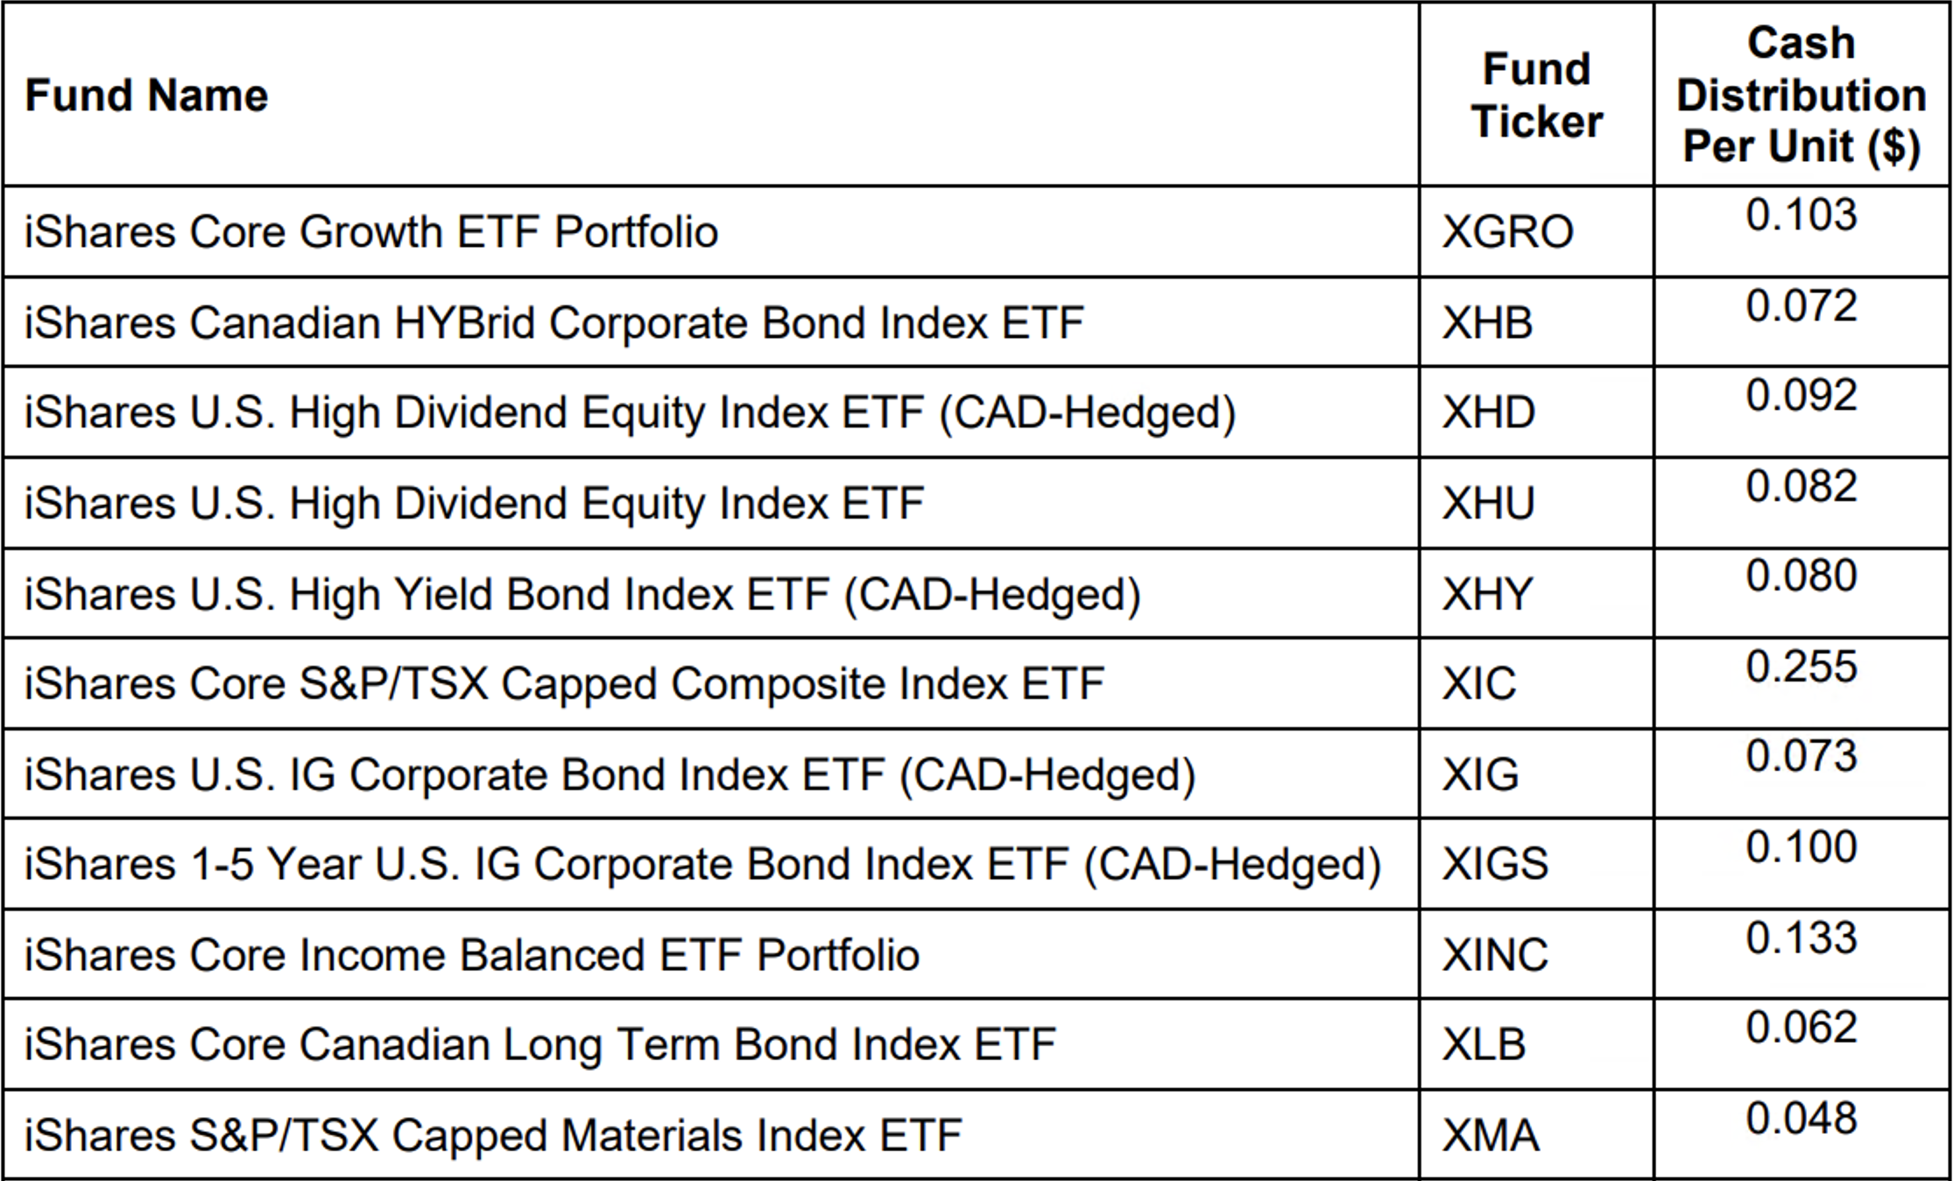Select the 0.048 distribution value
The image size is (1953, 1181).
point(1801,1119)
